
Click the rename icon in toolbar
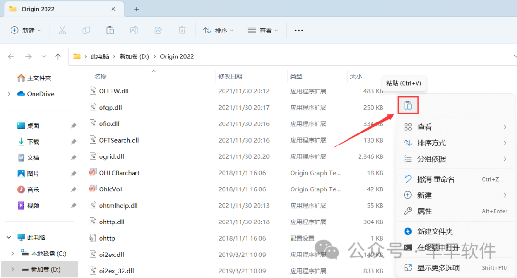(134, 30)
